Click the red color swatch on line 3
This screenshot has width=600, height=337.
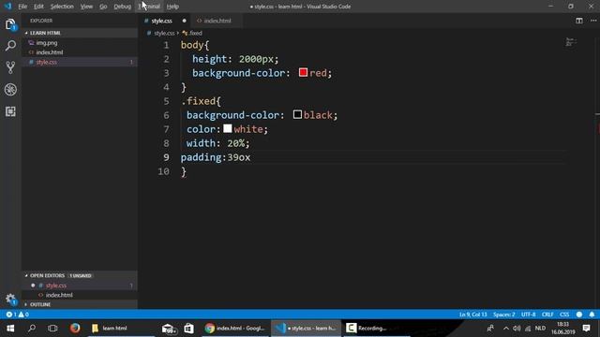pos(303,73)
